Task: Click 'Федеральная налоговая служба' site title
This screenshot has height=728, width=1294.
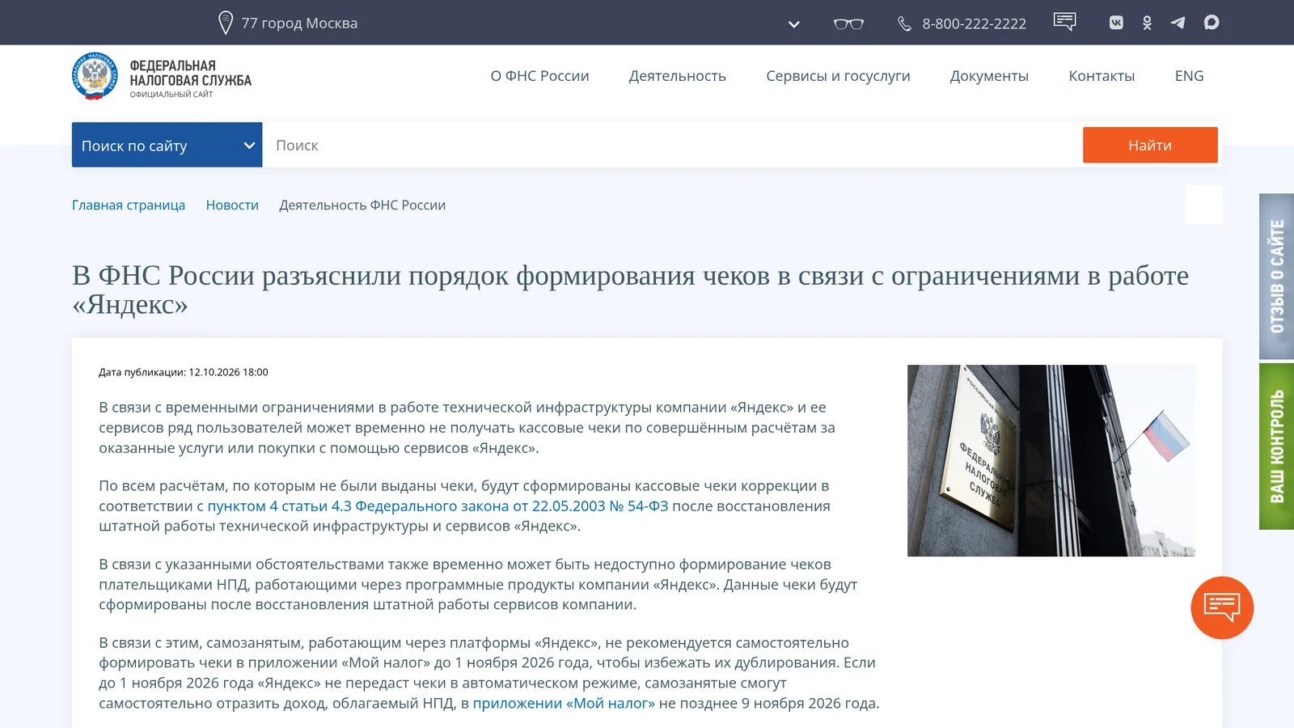Action: point(190,73)
